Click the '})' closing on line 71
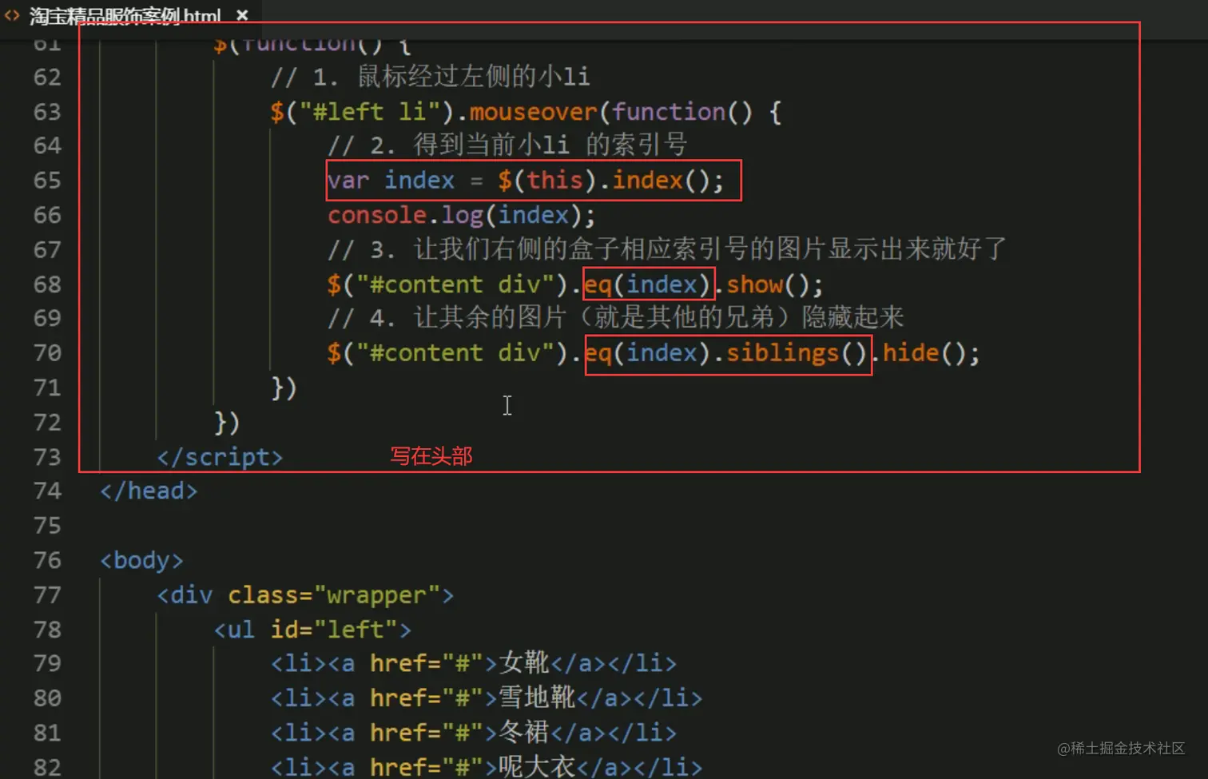 284,388
